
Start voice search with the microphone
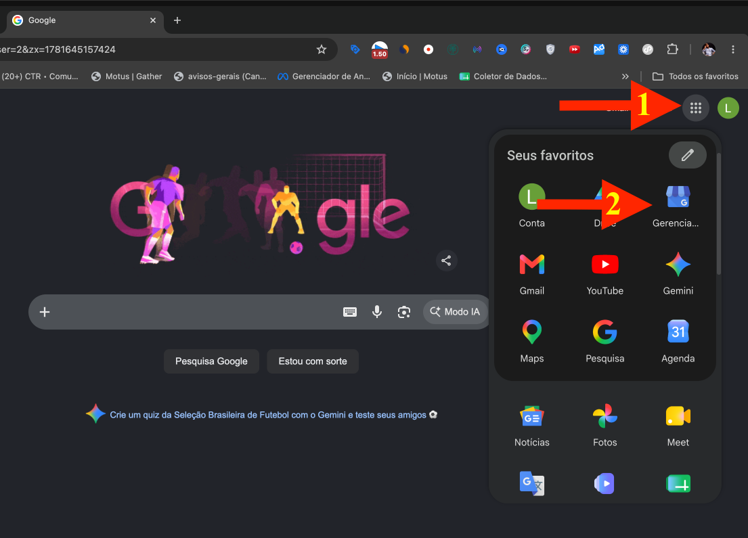pos(377,312)
